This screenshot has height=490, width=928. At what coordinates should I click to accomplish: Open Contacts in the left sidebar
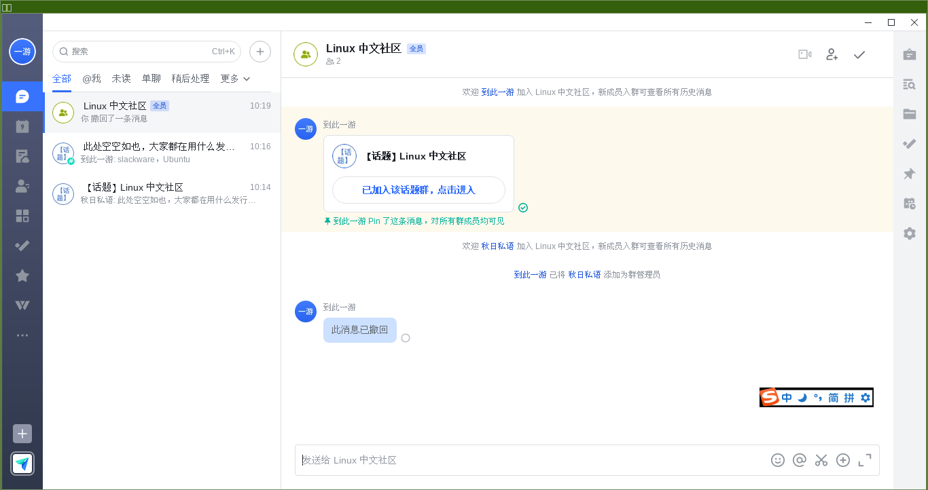click(x=22, y=186)
